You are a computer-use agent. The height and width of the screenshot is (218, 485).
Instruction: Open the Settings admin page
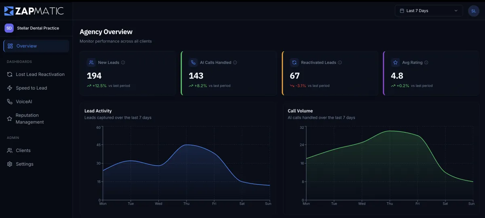point(36,164)
